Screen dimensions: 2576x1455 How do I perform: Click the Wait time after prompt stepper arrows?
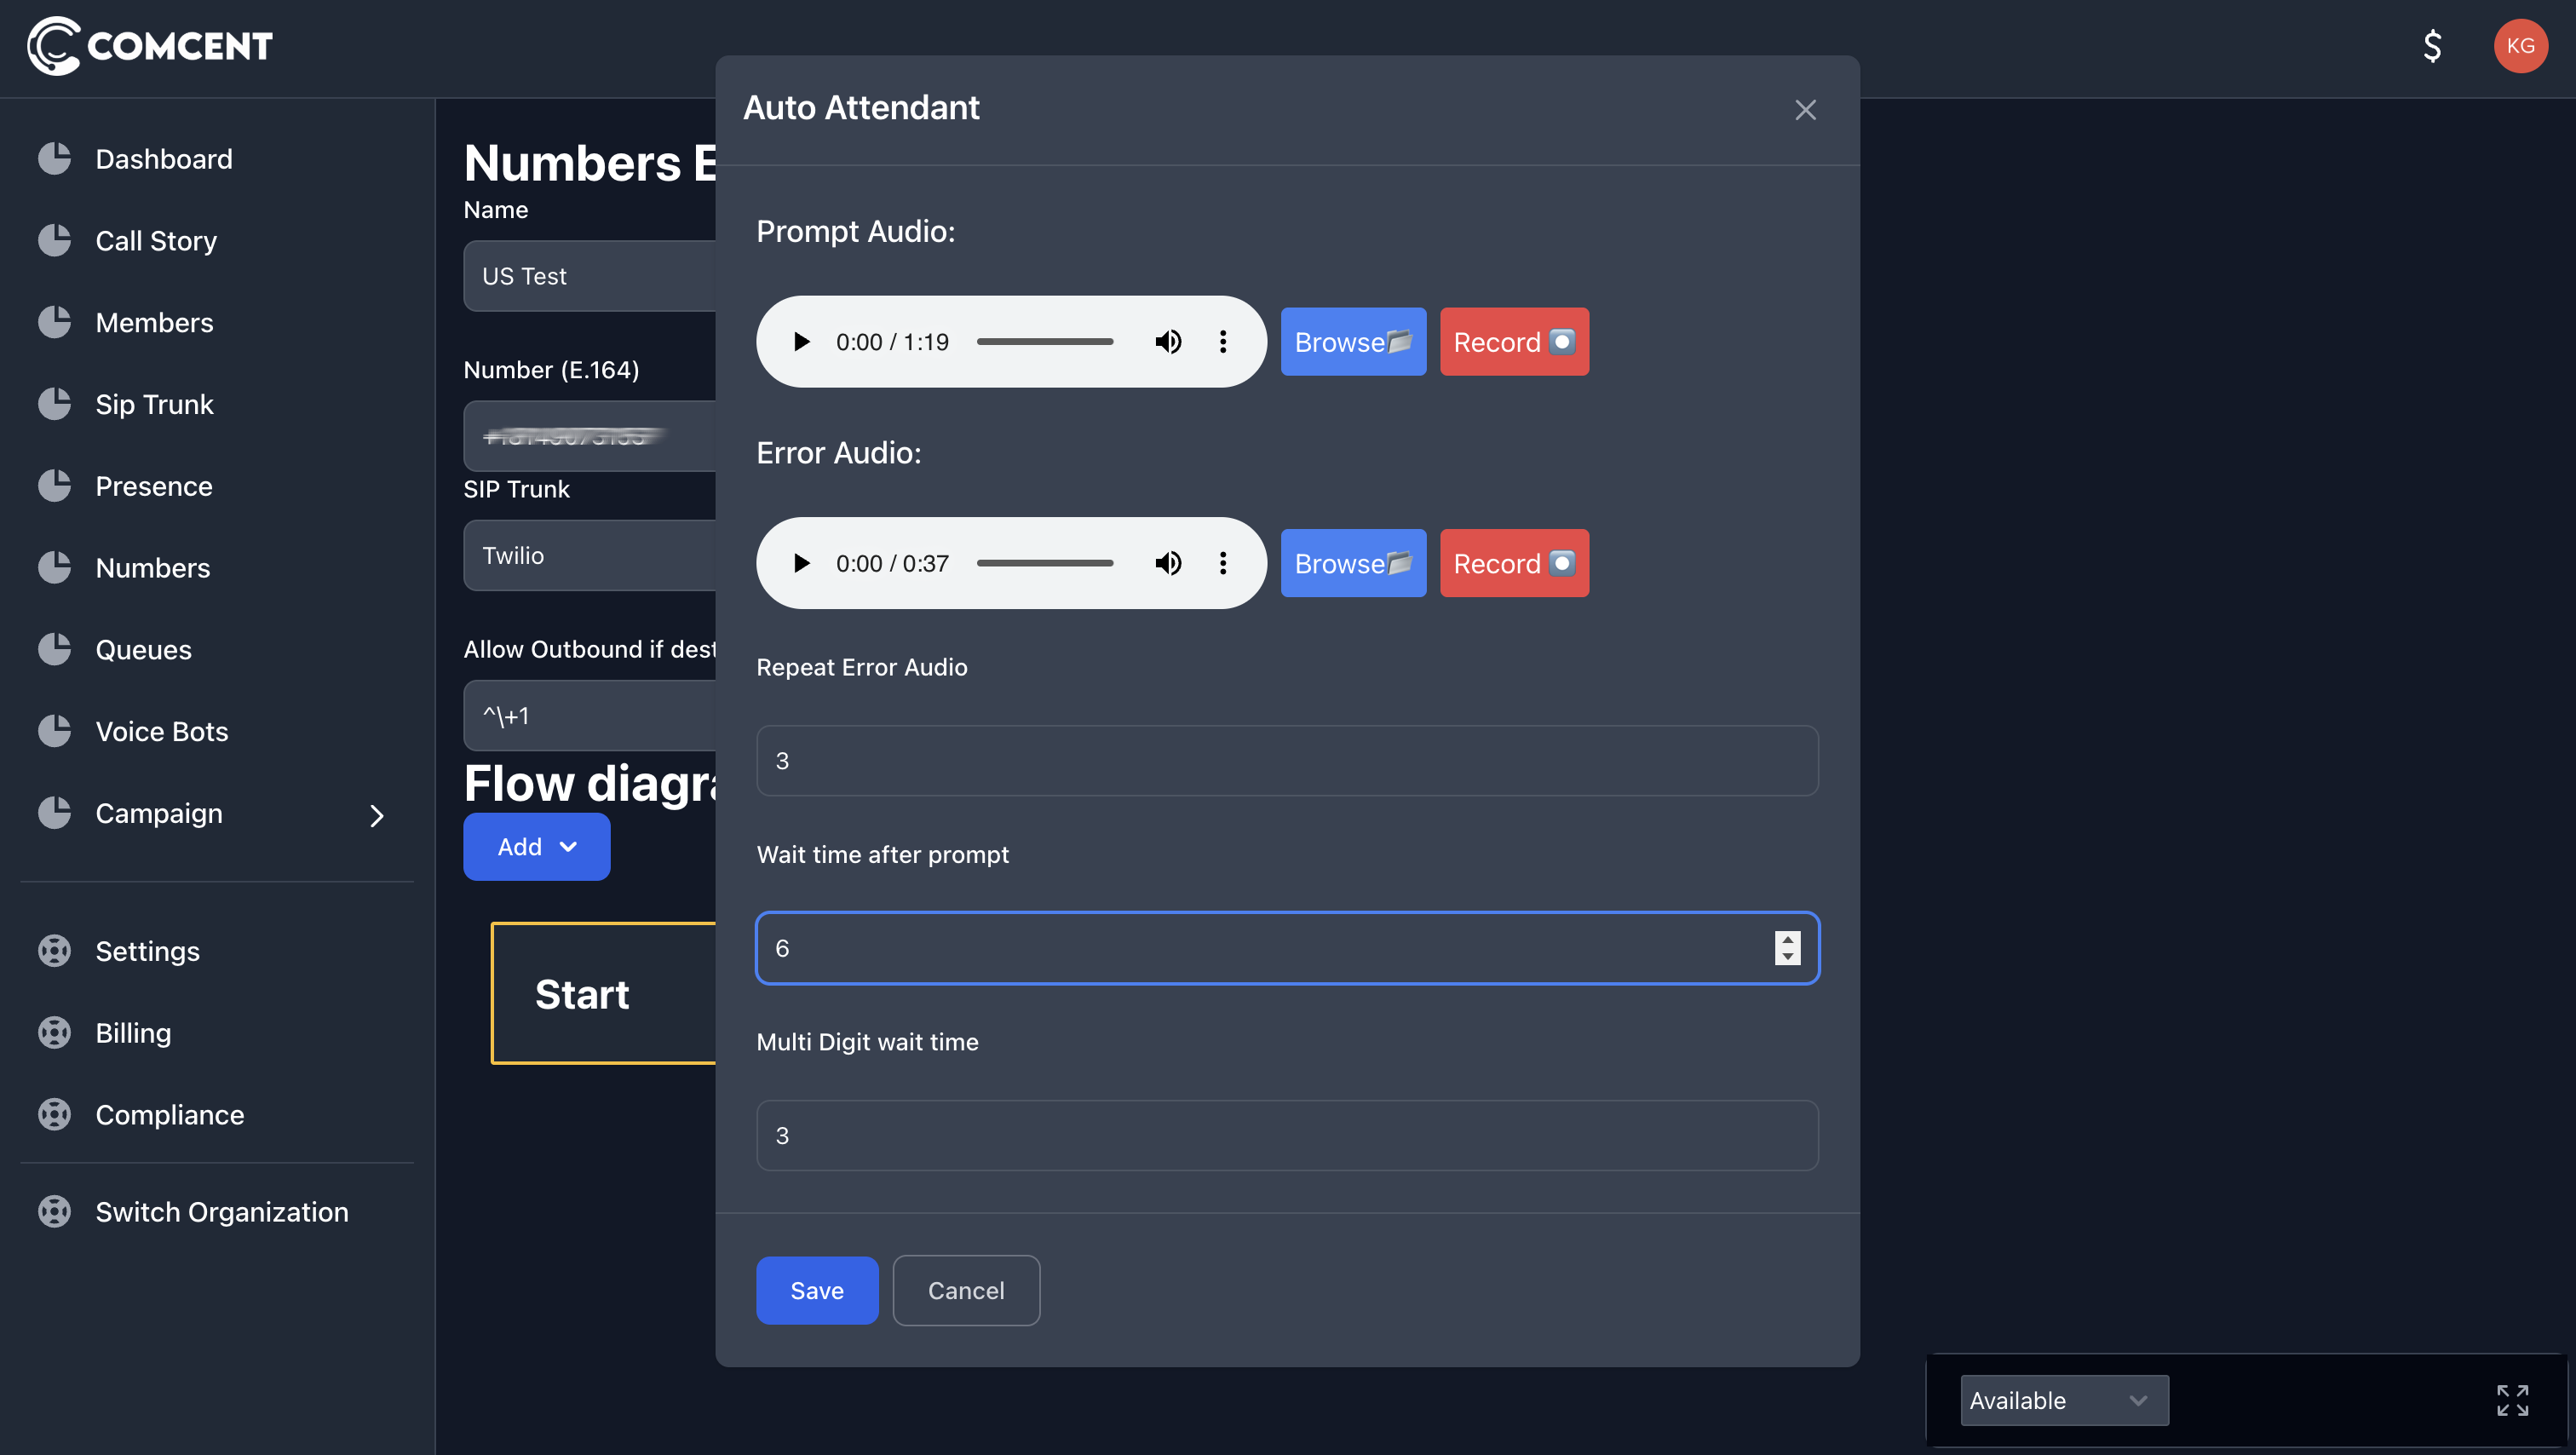point(1787,948)
